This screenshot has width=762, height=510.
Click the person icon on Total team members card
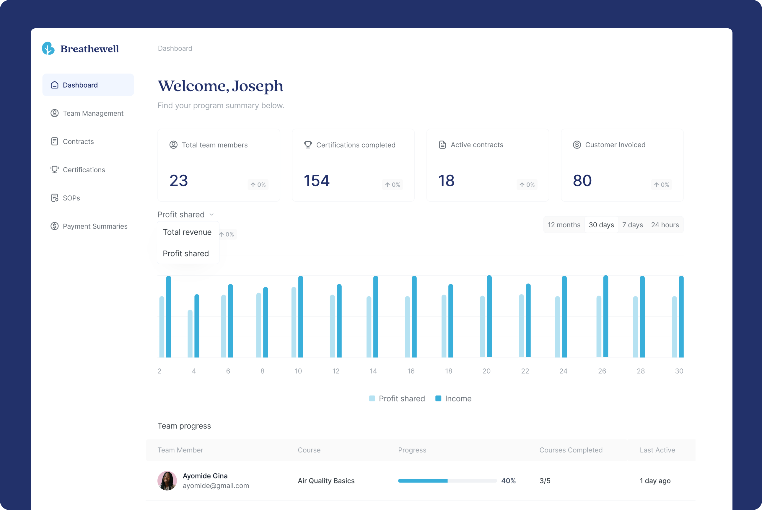(x=173, y=145)
